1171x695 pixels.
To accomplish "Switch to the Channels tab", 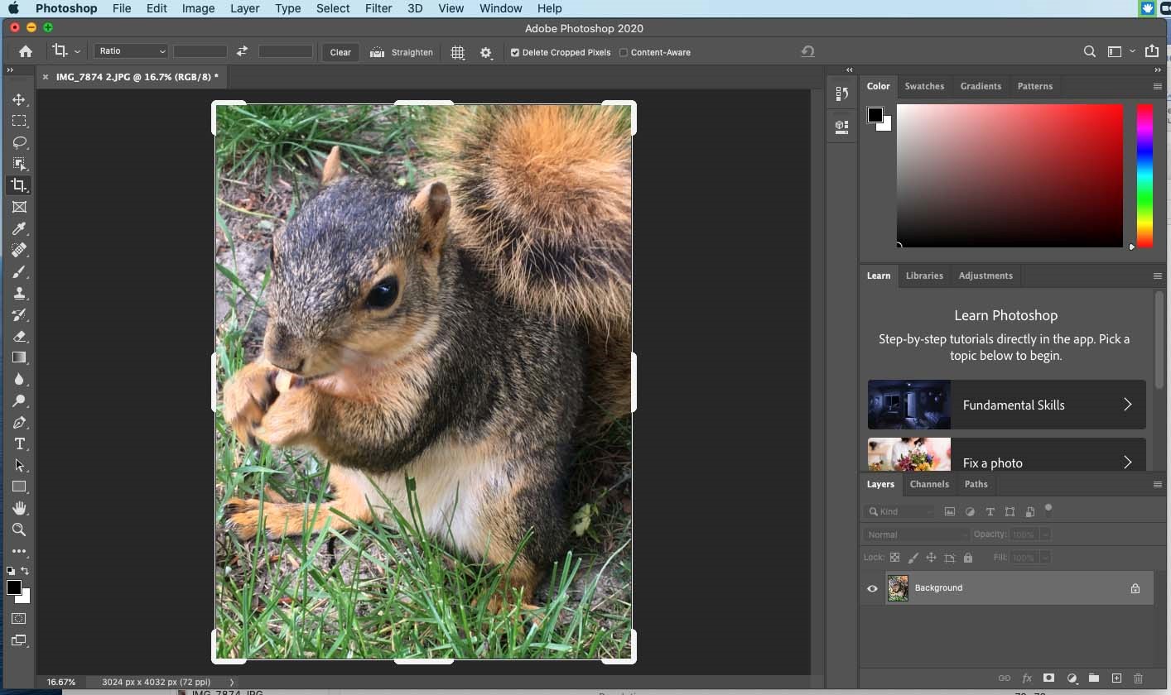I will tap(929, 484).
